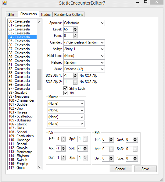Open the third Moves dropdown

[x=66, y=117]
